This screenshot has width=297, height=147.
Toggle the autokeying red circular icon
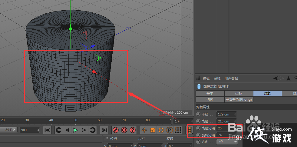click(124, 130)
